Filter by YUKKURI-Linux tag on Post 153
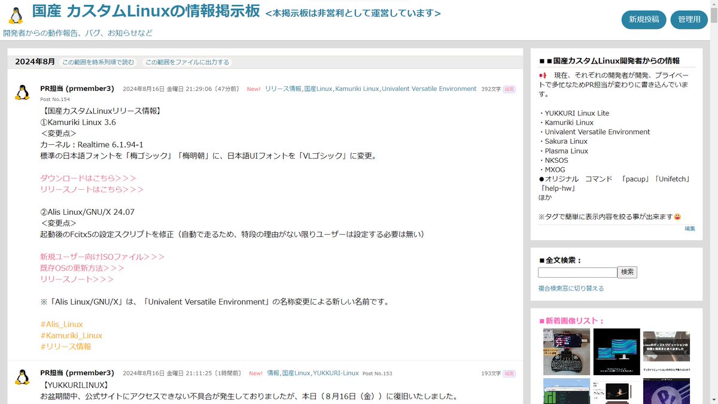718x404 pixels. (x=336, y=373)
